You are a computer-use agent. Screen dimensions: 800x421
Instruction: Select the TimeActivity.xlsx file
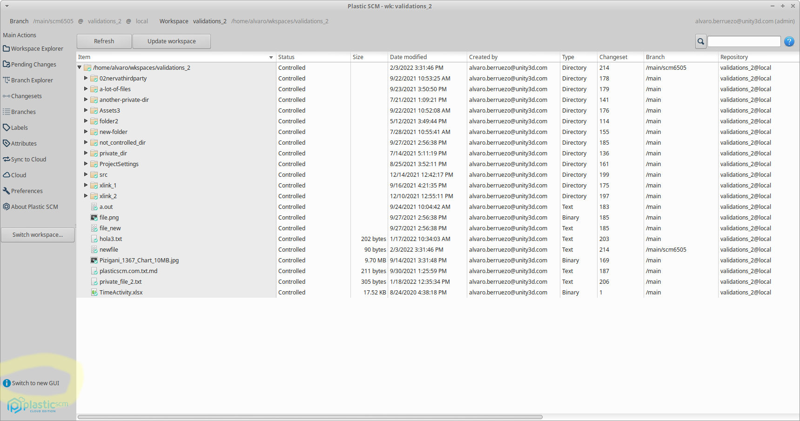(x=121, y=292)
